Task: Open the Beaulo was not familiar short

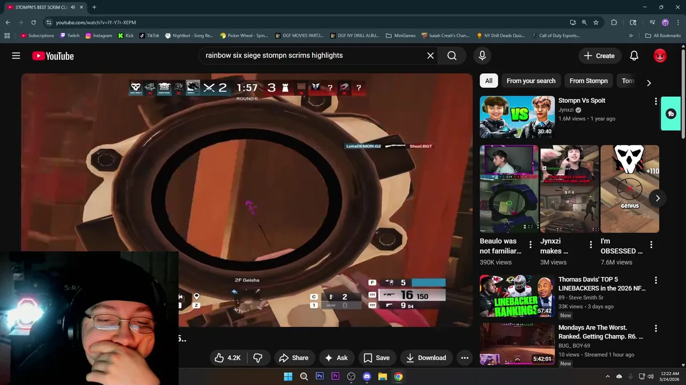Action: pyautogui.click(x=509, y=189)
